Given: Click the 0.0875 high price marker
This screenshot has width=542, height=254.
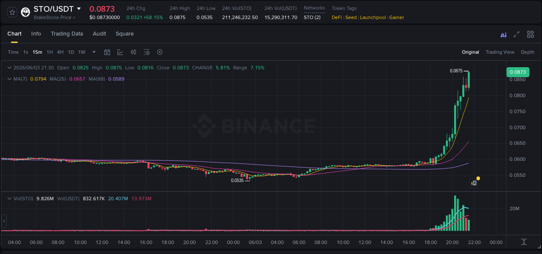Looking at the screenshot, I should click(456, 71).
